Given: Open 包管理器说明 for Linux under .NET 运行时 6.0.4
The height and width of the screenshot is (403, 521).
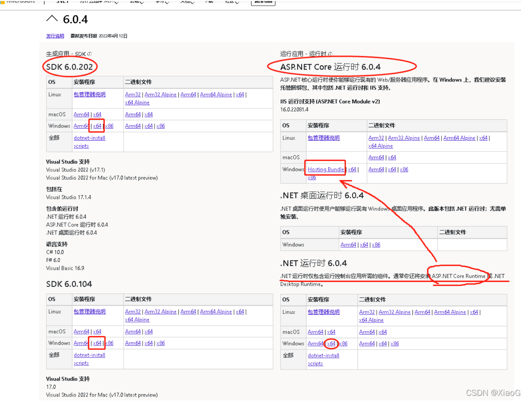Looking at the screenshot, I should coord(324,312).
